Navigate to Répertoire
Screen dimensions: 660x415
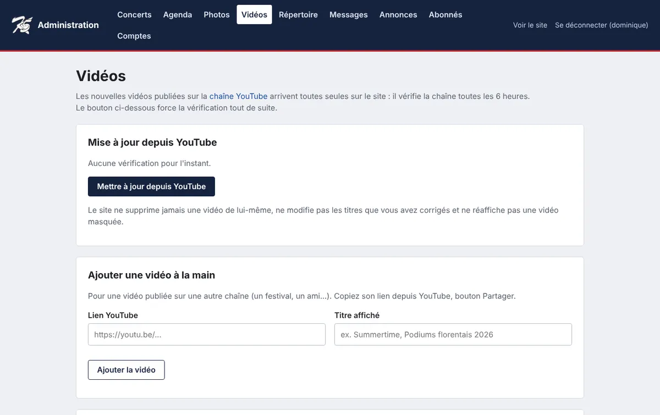pyautogui.click(x=298, y=15)
